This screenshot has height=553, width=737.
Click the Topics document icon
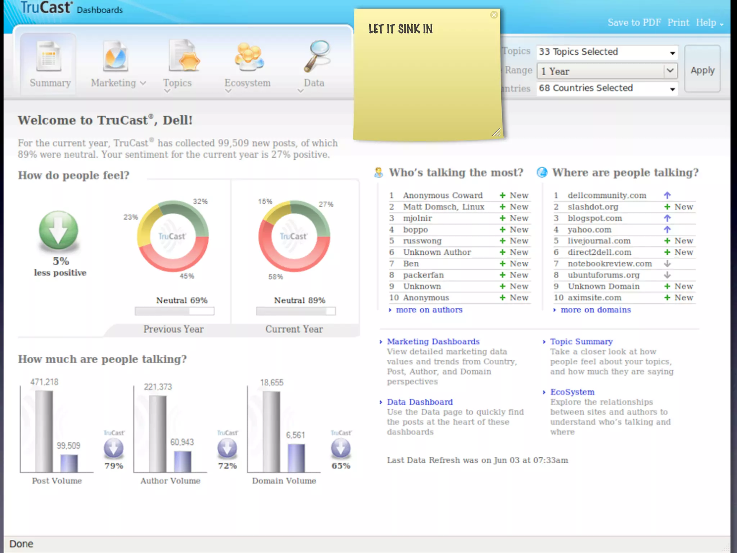point(184,57)
